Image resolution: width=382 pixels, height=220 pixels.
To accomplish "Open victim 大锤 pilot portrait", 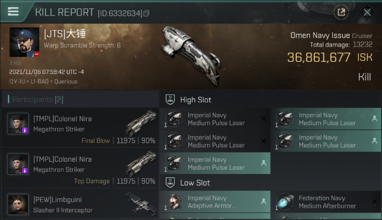I will [x=24, y=42].
